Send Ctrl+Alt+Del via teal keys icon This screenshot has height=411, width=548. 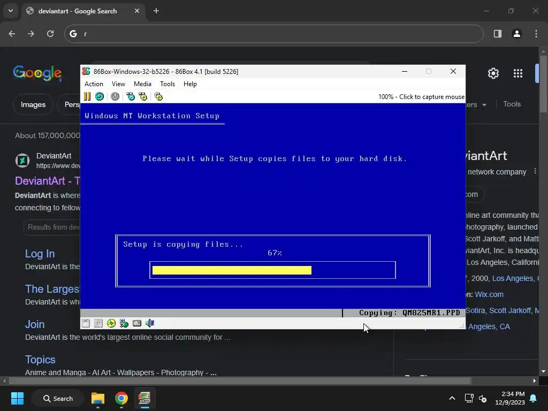point(131,96)
